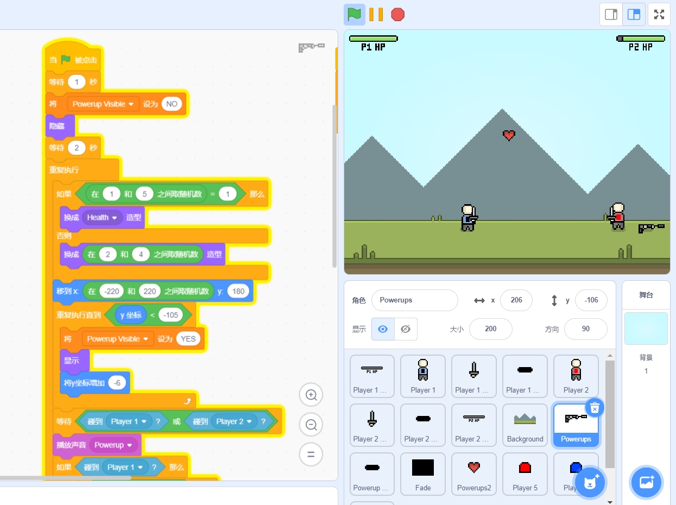The image size is (676, 505).
Task: Click the gun powerup on the stage
Action: [x=651, y=228]
